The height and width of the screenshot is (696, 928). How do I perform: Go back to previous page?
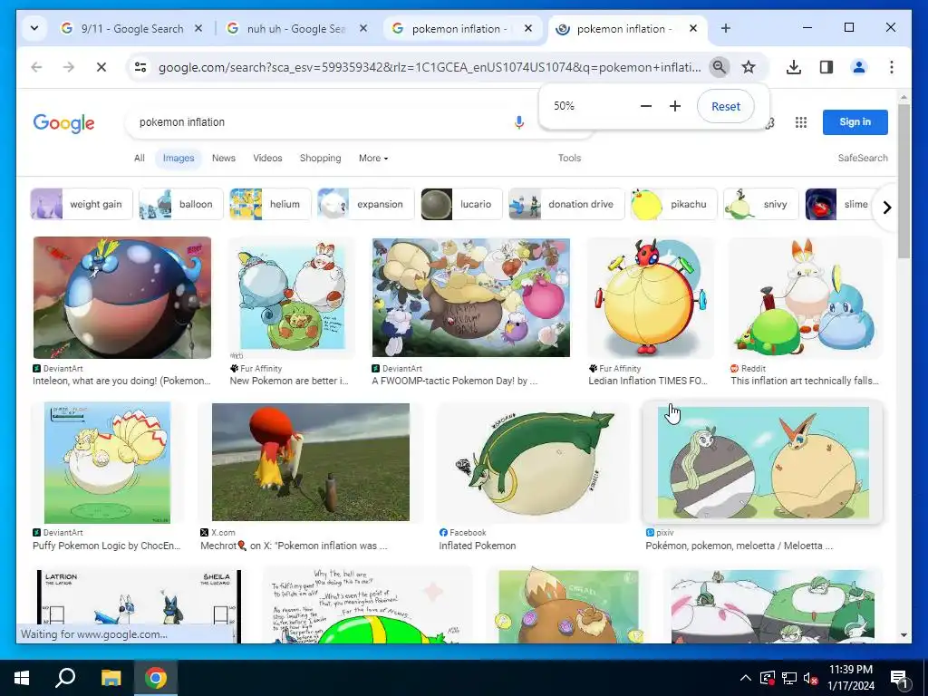tap(36, 67)
